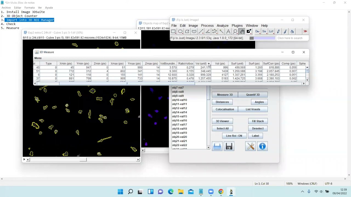The width and height of the screenshot is (351, 197).
Task: Click the Quantif 3D button
Action: point(253,95)
